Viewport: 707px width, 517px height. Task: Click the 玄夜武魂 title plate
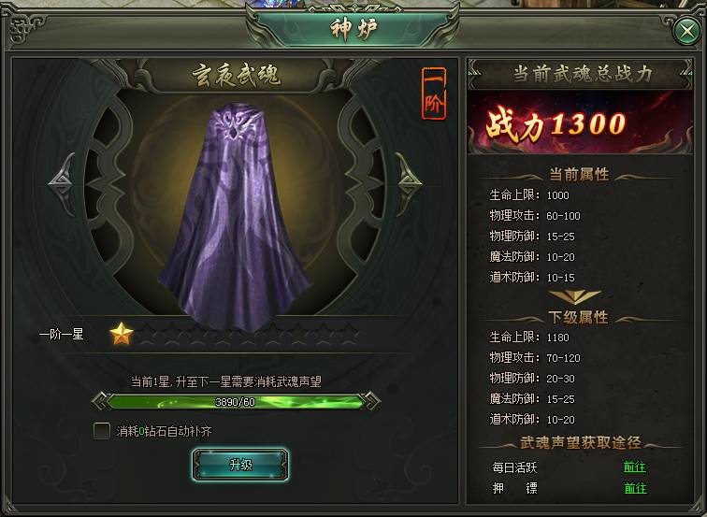pyautogui.click(x=237, y=75)
